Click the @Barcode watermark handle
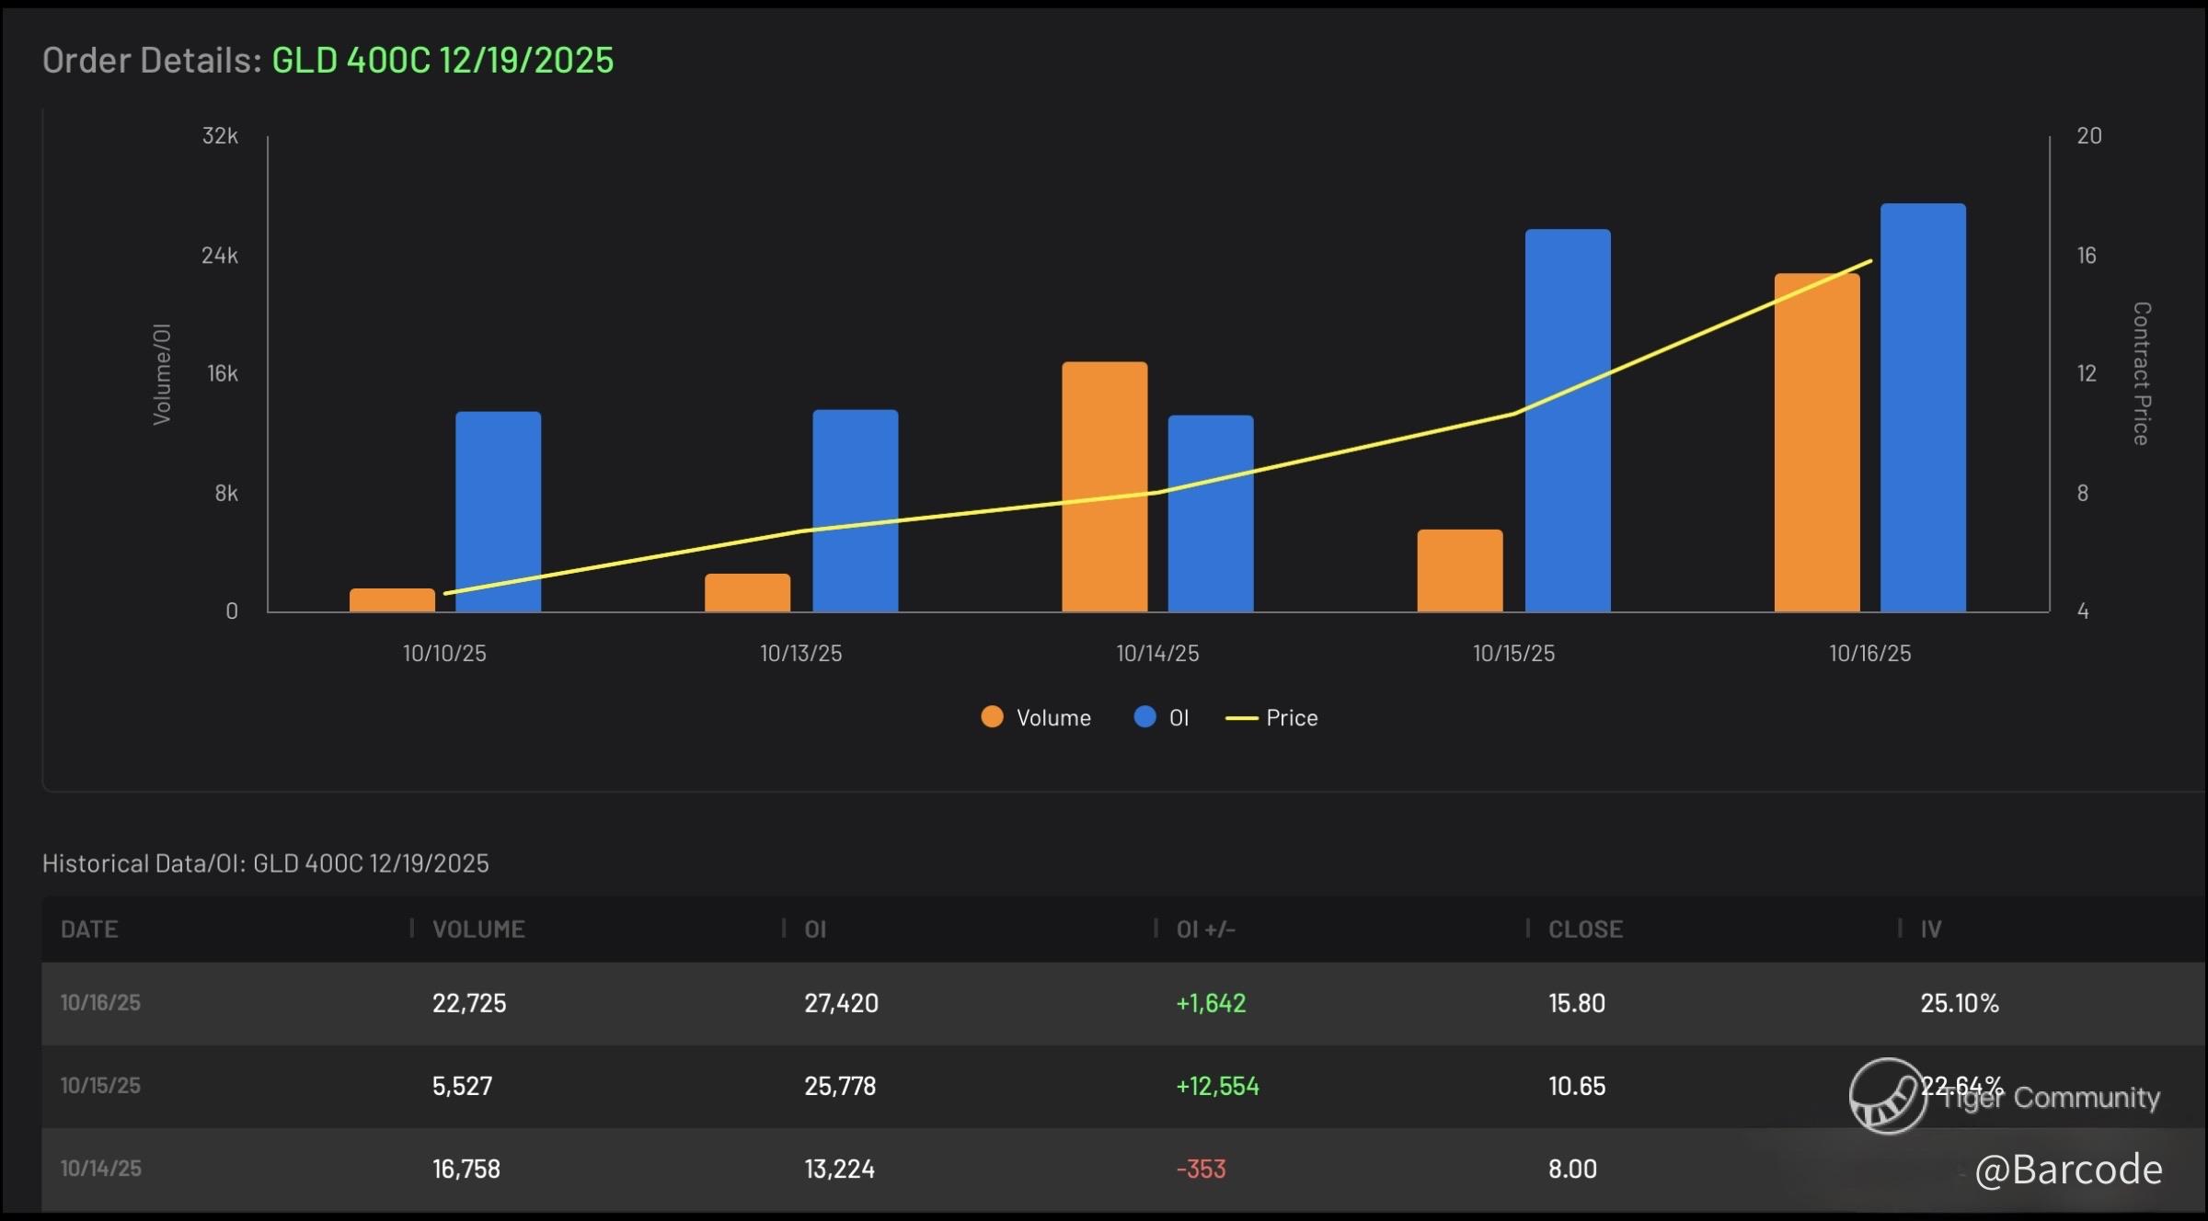This screenshot has width=2208, height=1221. [x=2068, y=1170]
